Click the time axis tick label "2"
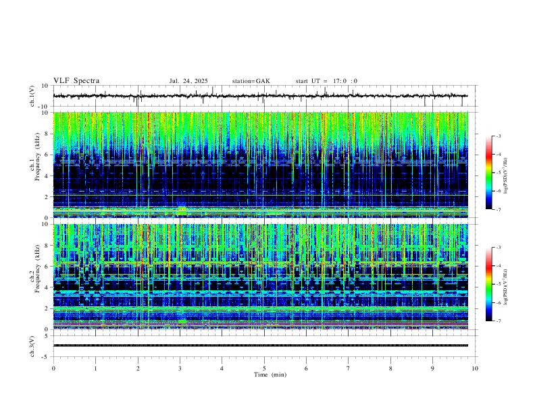The width and height of the screenshot is (535, 413). (x=138, y=368)
